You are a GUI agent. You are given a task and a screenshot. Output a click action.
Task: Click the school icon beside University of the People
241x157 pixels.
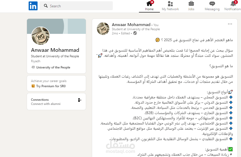(x=33, y=67)
